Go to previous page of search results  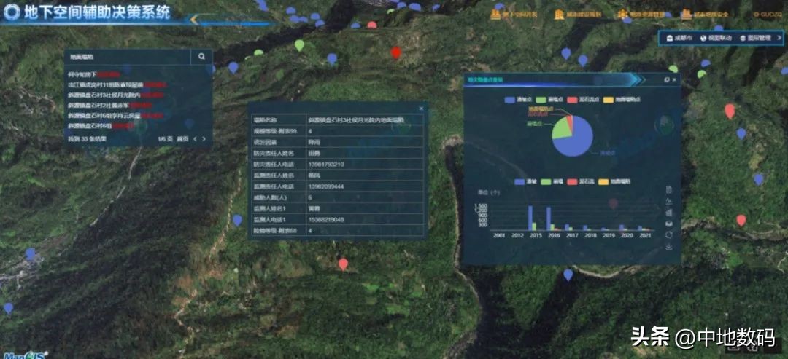tap(196, 139)
